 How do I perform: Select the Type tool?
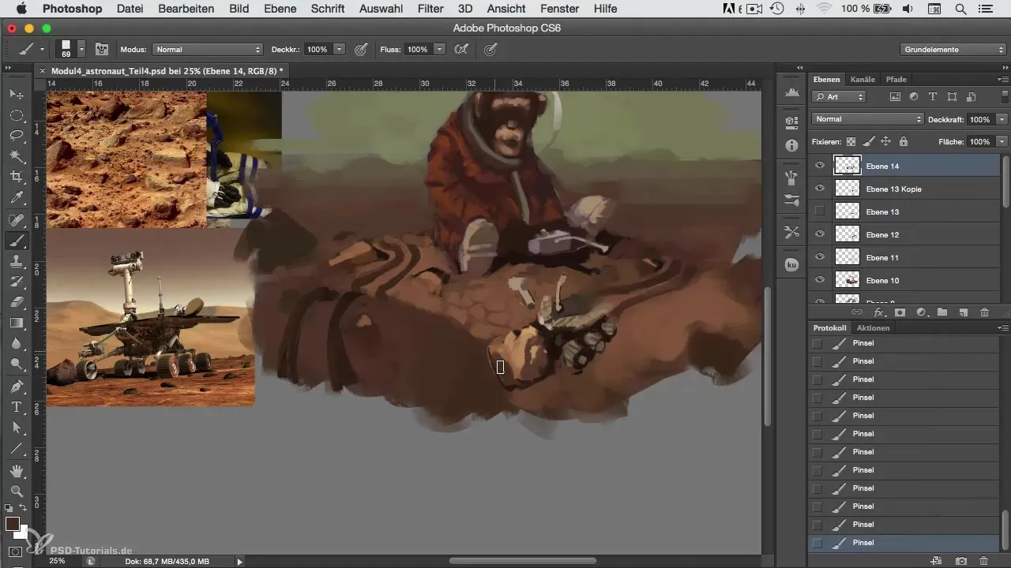pyautogui.click(x=16, y=407)
